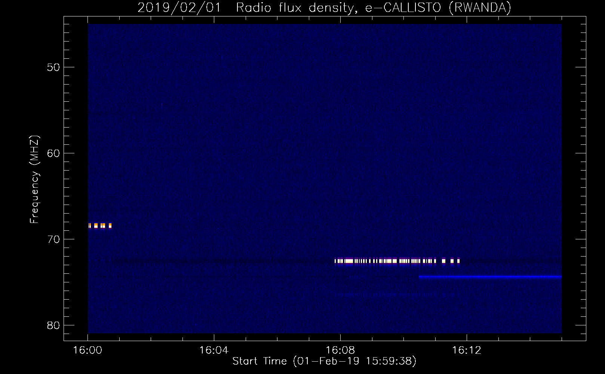This screenshot has height=374, width=605.
Task: Click the 16:08 time tick label
Action: click(x=340, y=350)
